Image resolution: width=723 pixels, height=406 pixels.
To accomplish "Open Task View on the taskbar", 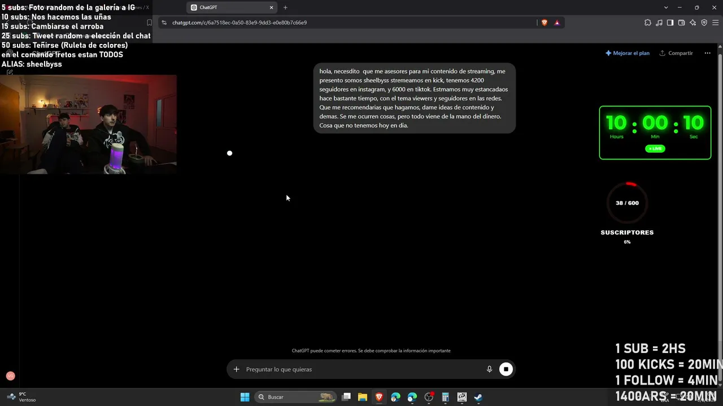I will pos(346,397).
